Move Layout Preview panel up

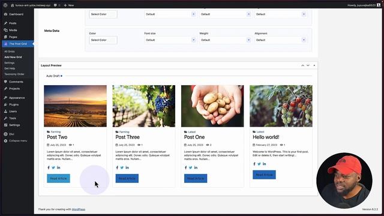tap(302, 65)
